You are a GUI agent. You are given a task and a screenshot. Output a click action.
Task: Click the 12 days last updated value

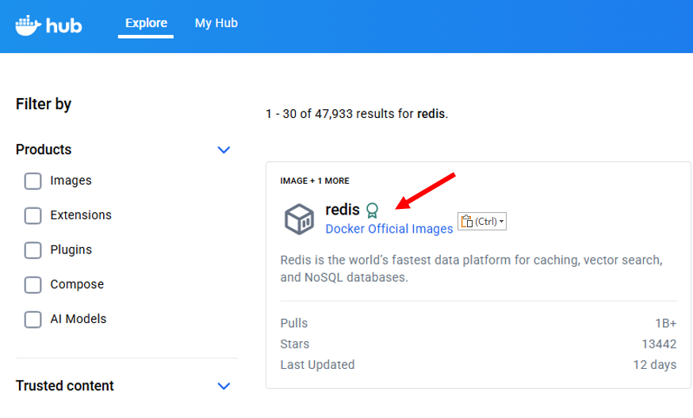pos(655,365)
